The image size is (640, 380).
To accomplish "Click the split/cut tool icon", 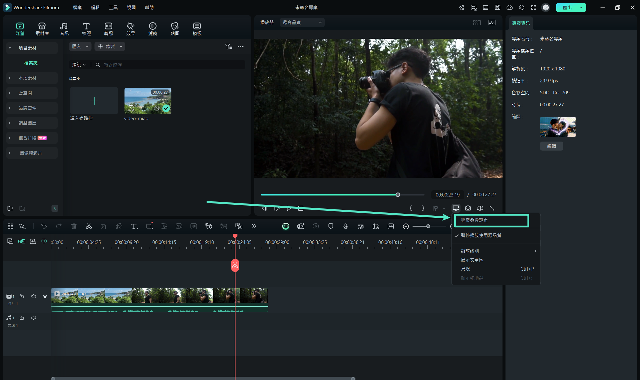I will point(89,226).
